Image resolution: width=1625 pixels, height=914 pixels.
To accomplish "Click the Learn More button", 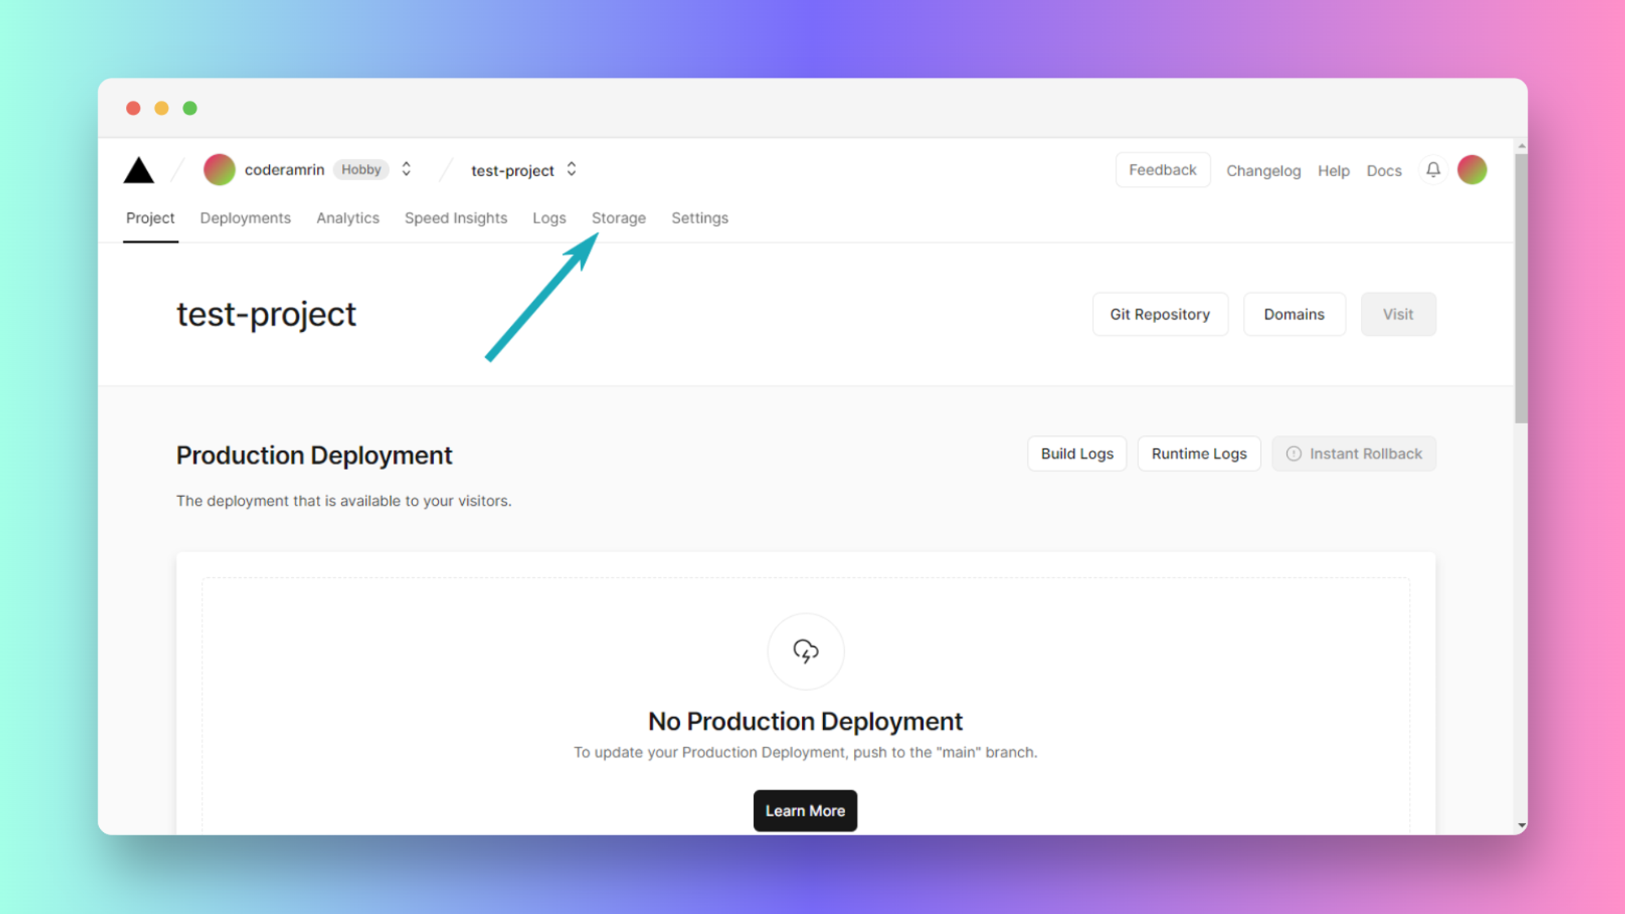I will click(x=805, y=810).
